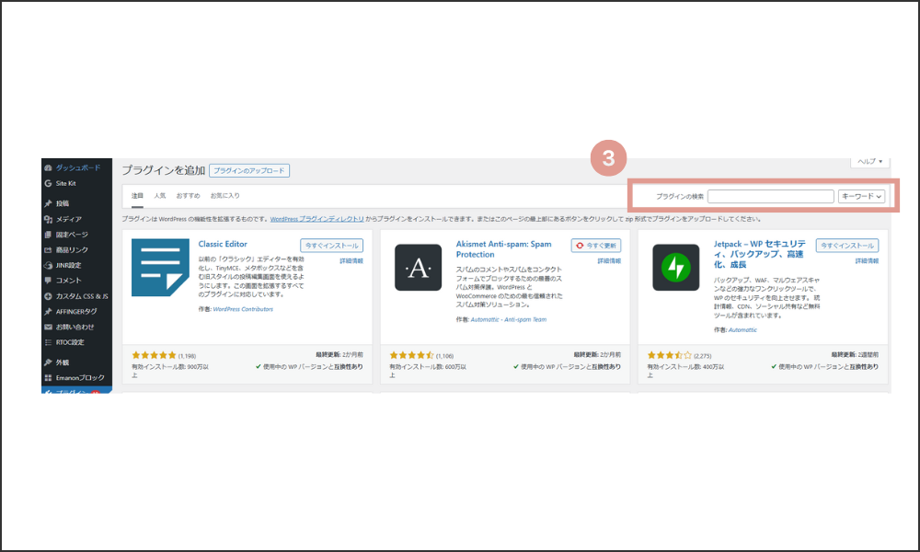Image resolution: width=920 pixels, height=552 pixels.
Task: Open RTOC設定 in the sidebar menu
Action: point(70,342)
